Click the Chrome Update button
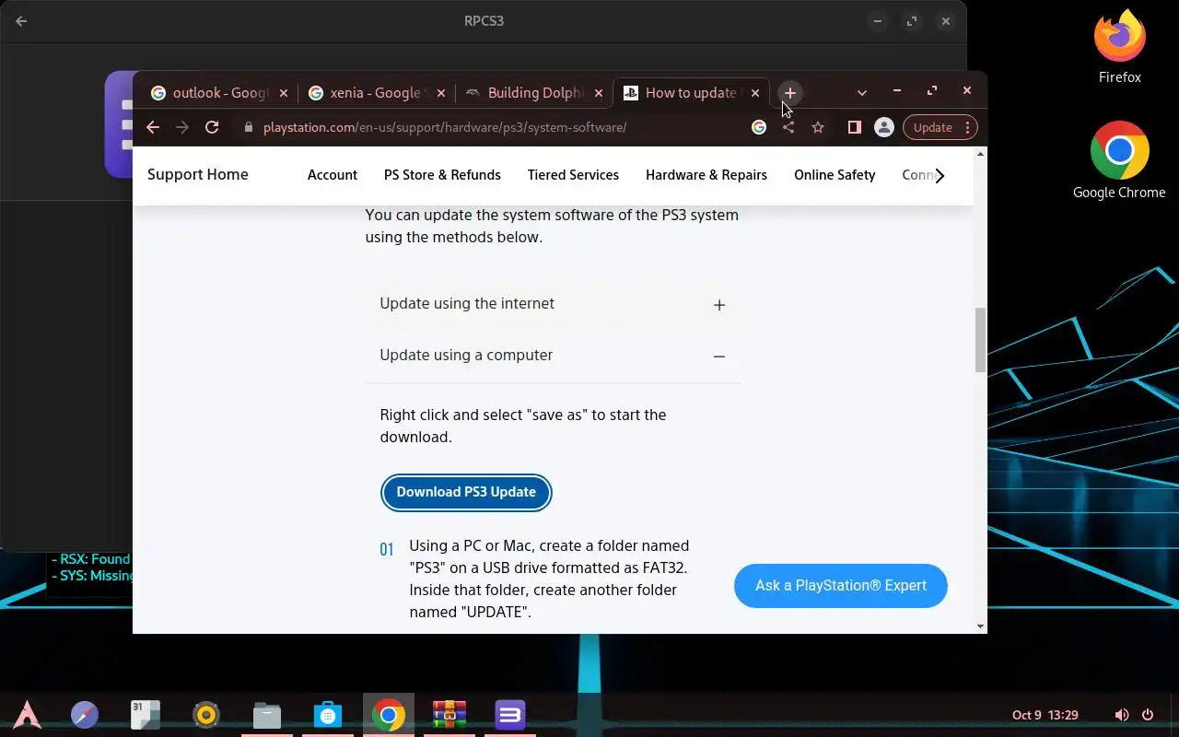 pos(932,127)
